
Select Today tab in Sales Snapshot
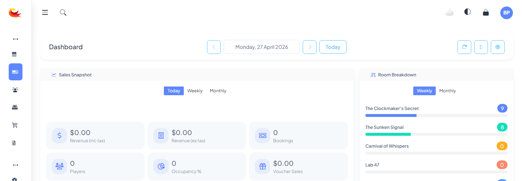click(174, 91)
